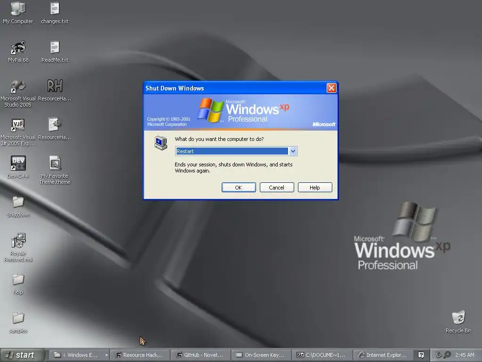
Task: Close the Shut Down Windows dialog
Action: pyautogui.click(x=331, y=88)
